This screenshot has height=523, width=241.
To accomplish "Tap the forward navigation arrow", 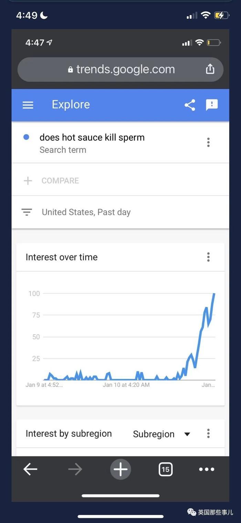I will tap(75, 469).
